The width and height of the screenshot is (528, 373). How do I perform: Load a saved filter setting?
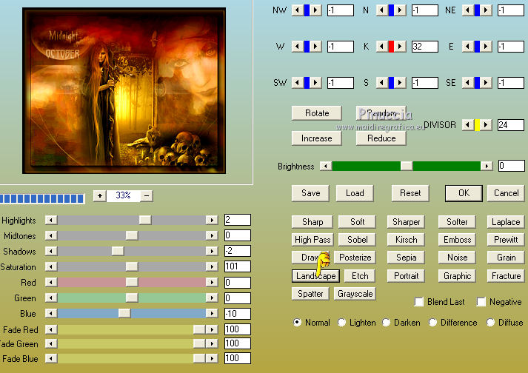point(355,193)
